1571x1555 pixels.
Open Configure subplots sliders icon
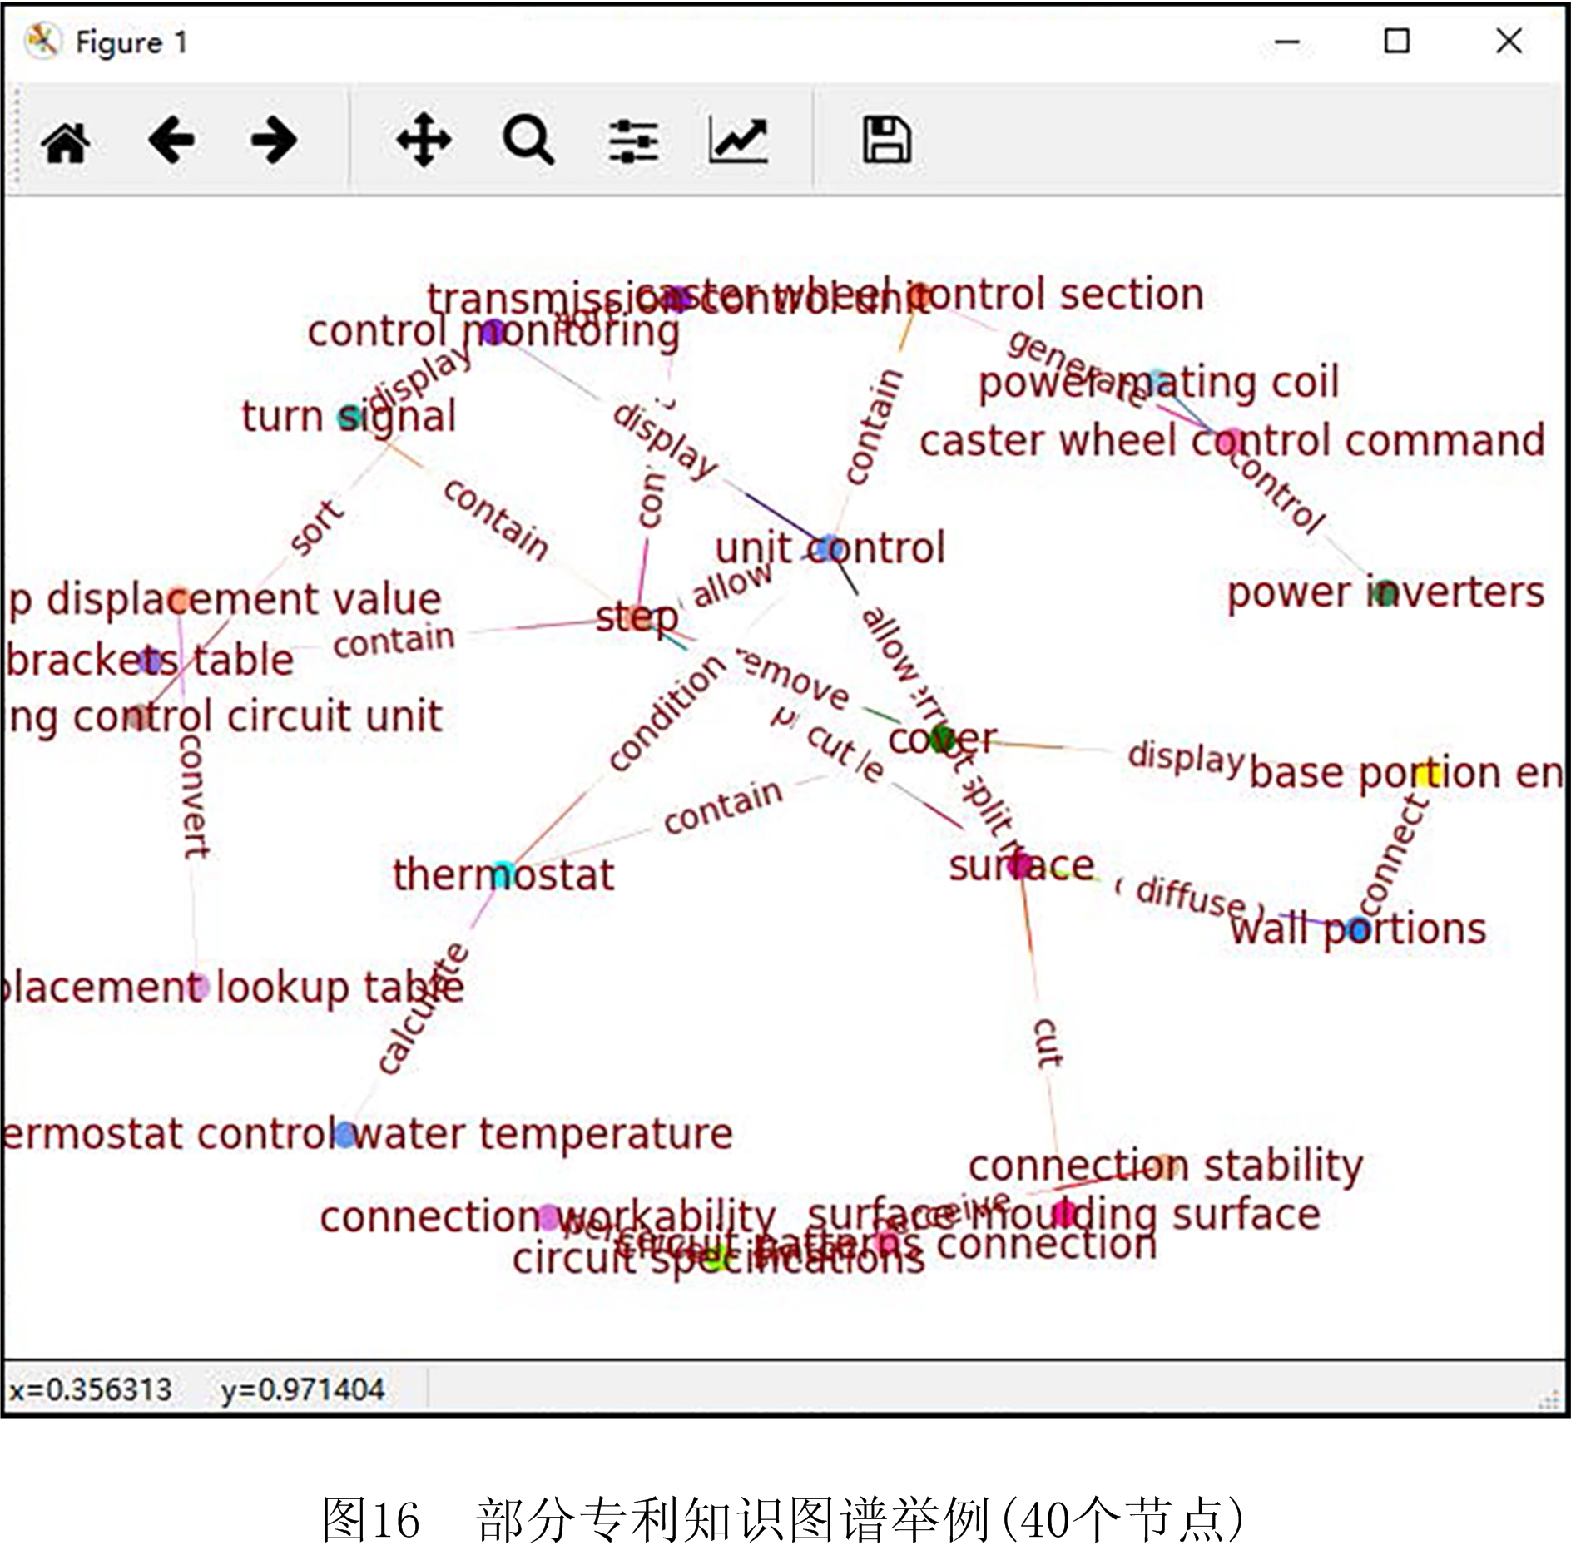(633, 141)
